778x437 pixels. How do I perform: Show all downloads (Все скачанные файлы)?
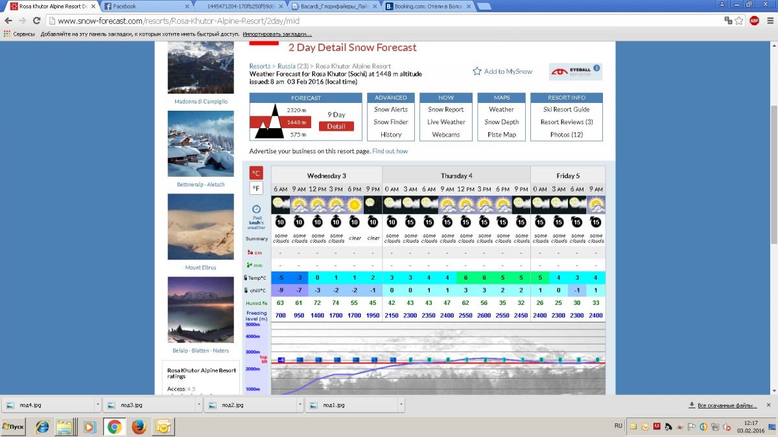pos(722,405)
